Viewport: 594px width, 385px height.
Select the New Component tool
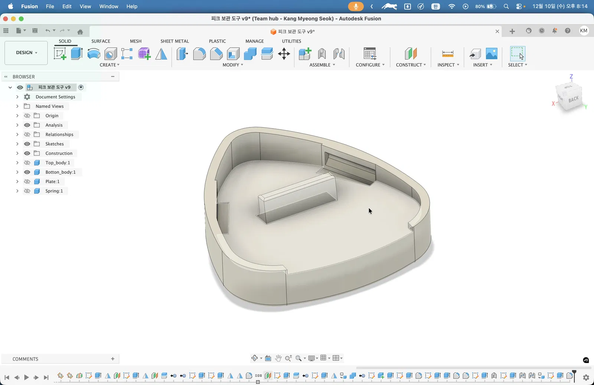[305, 54]
